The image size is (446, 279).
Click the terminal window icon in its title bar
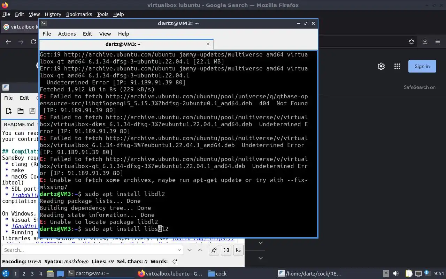click(44, 23)
